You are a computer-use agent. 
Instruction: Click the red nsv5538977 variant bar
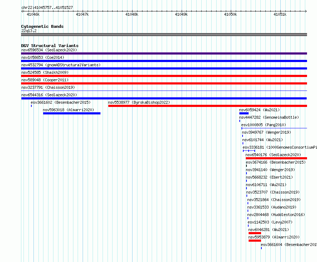click(x=208, y=106)
